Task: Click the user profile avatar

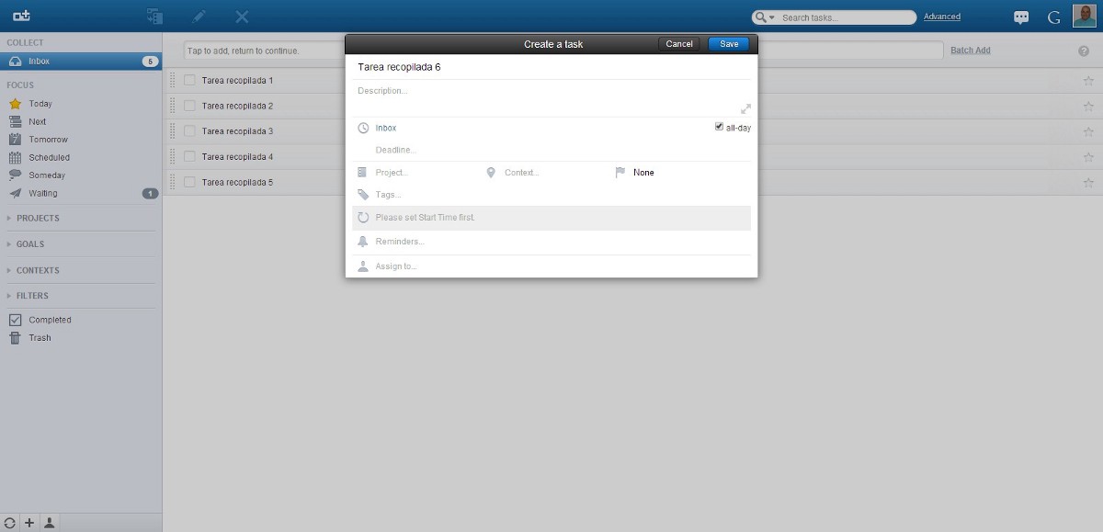Action: point(1085,17)
